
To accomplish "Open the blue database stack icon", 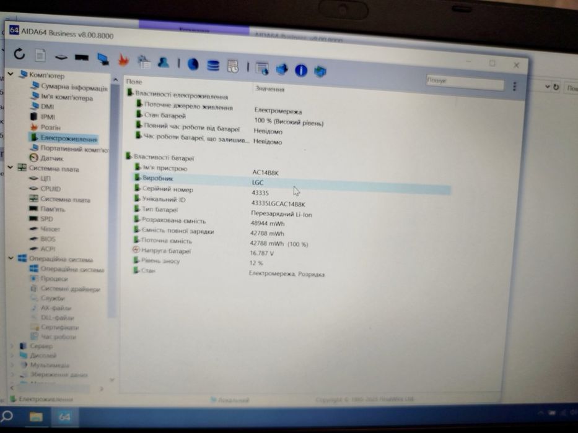I will coord(213,66).
